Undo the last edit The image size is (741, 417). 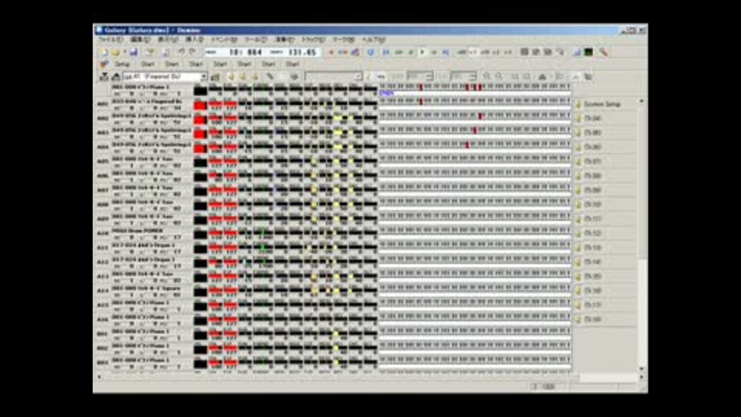[181, 52]
